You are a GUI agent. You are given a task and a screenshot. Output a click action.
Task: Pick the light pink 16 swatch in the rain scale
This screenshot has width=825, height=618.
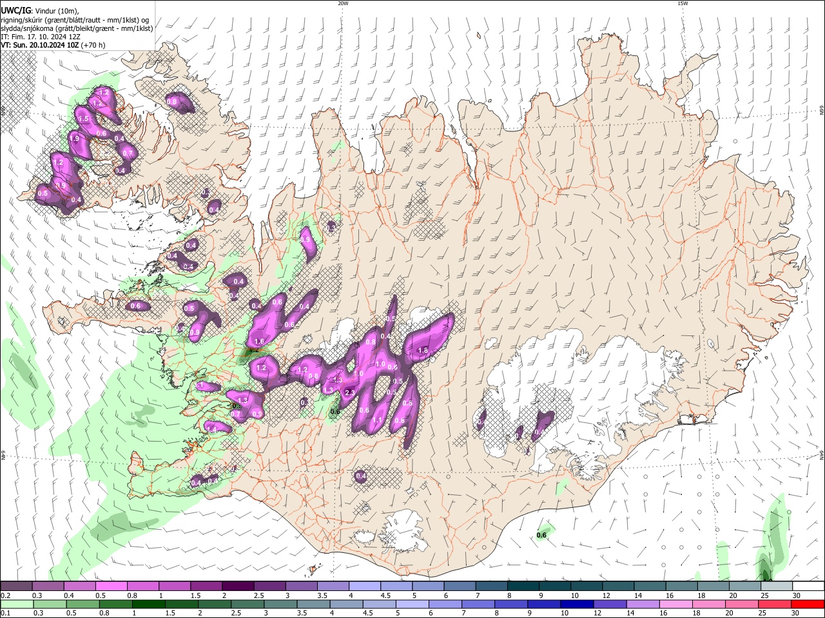[676, 604]
